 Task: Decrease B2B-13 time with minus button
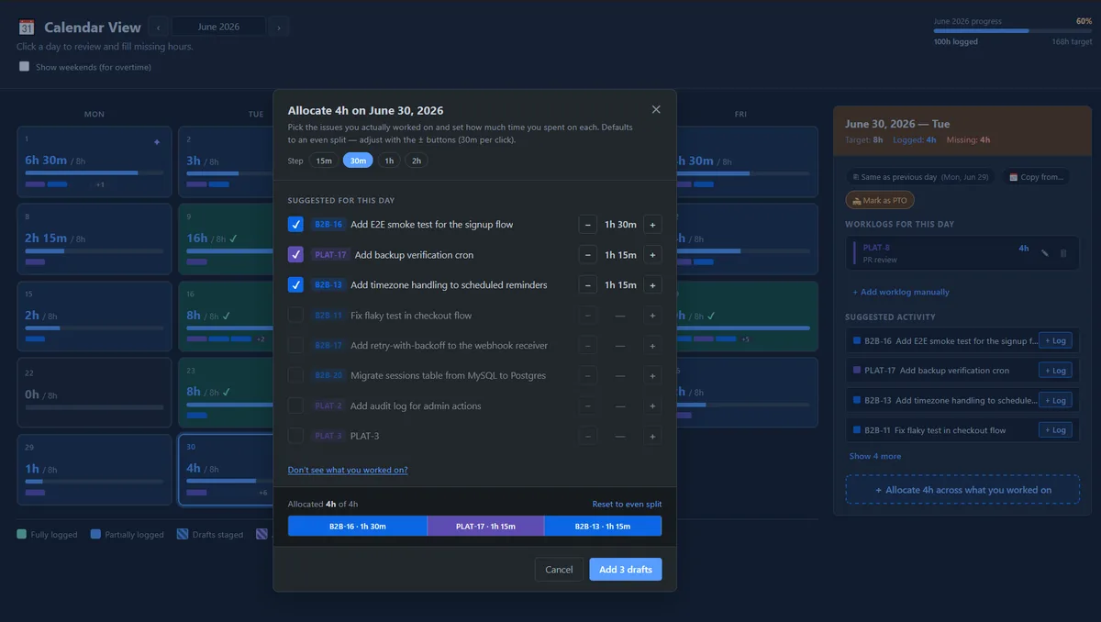(588, 285)
